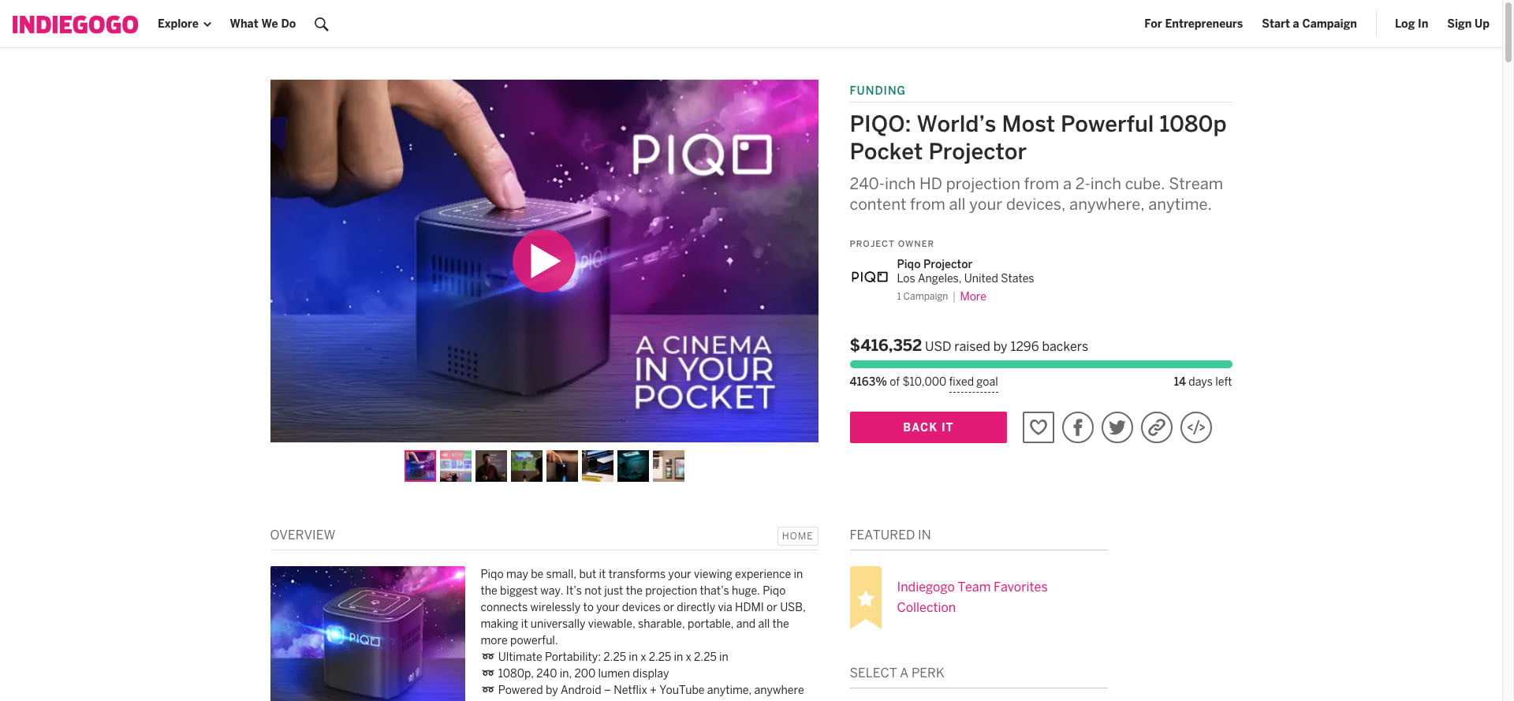Share campaign on Twitter
The height and width of the screenshot is (701, 1514).
1117,427
